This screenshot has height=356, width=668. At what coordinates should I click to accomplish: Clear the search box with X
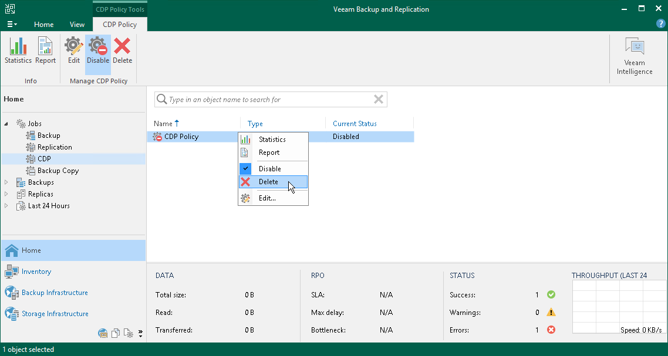(379, 100)
